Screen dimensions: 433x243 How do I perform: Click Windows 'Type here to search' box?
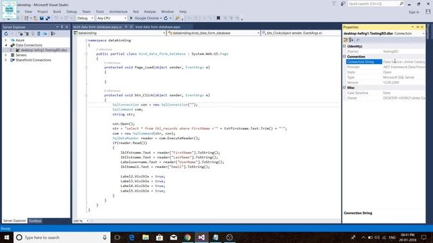pyautogui.click(x=62, y=237)
